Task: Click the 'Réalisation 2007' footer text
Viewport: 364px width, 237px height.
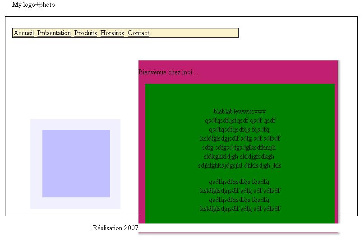Action: (x=115, y=228)
